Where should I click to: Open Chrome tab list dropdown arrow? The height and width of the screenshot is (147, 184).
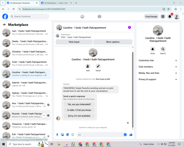3,3
